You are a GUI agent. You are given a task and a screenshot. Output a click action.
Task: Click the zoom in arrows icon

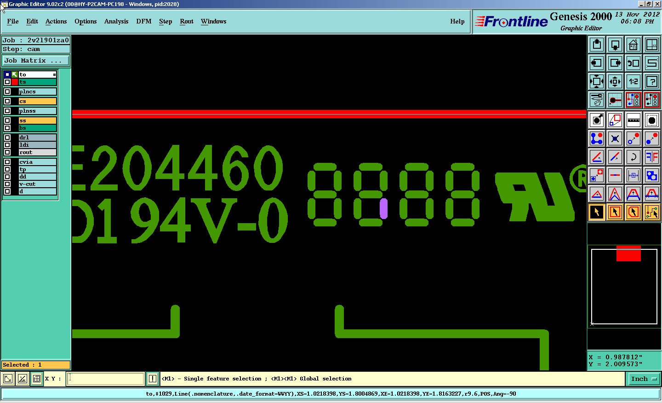pos(597,81)
